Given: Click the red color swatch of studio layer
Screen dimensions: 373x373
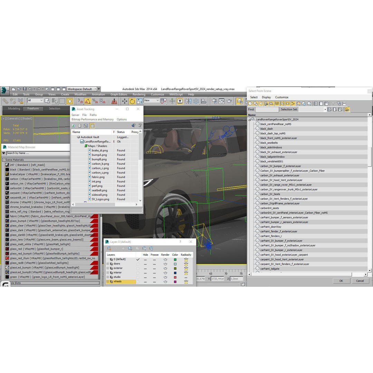Looking at the screenshot, I should [x=175, y=277].
